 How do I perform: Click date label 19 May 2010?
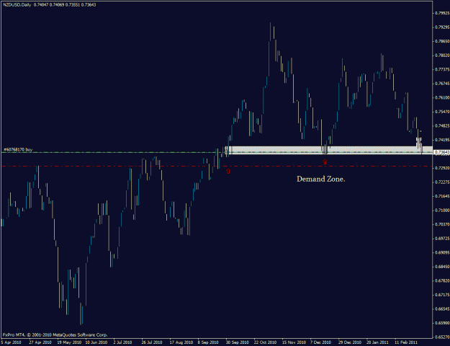pyautogui.click(x=68, y=342)
